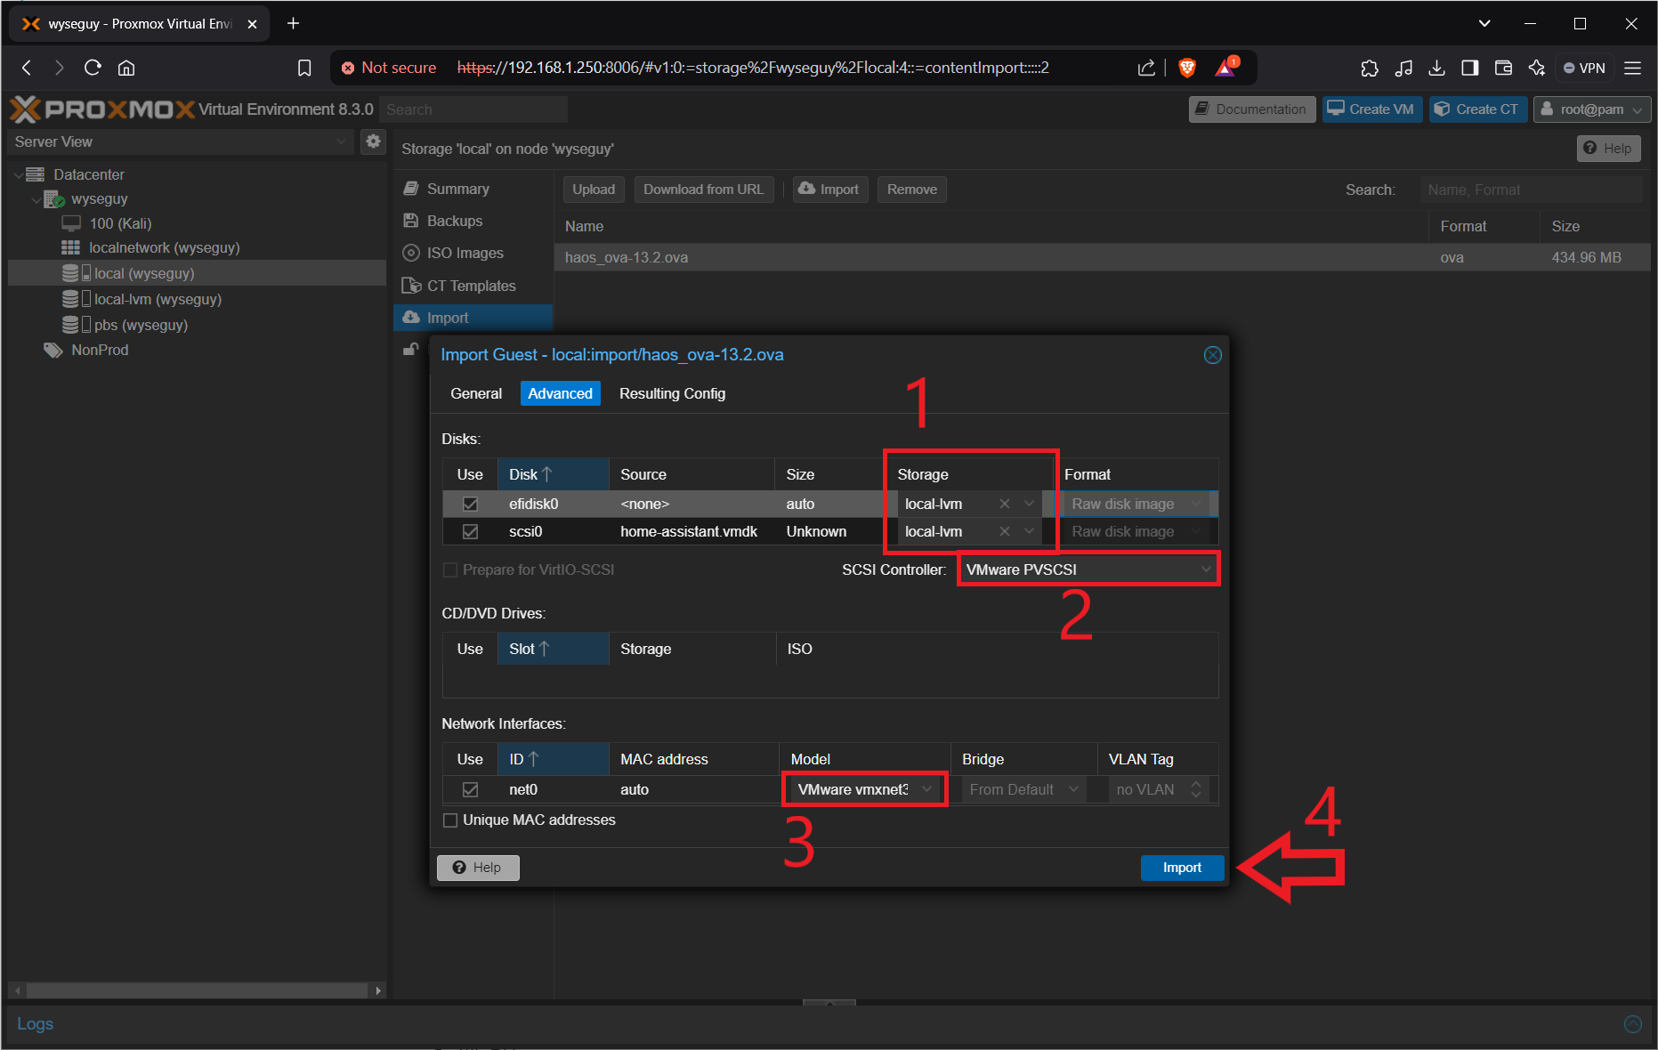Screen dimensions: 1658x1050
Task: Open the net0 Model dropdown
Action: 926,789
